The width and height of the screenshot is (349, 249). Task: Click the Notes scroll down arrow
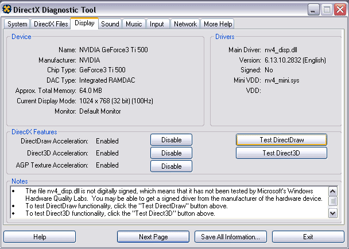pyautogui.click(x=333, y=213)
